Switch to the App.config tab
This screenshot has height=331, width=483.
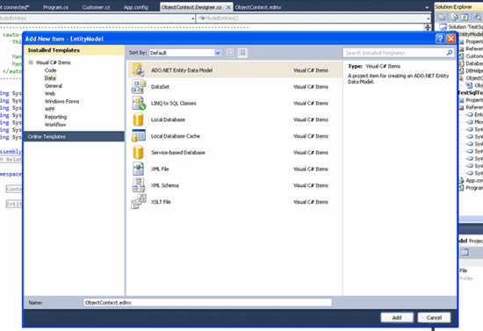(136, 7)
